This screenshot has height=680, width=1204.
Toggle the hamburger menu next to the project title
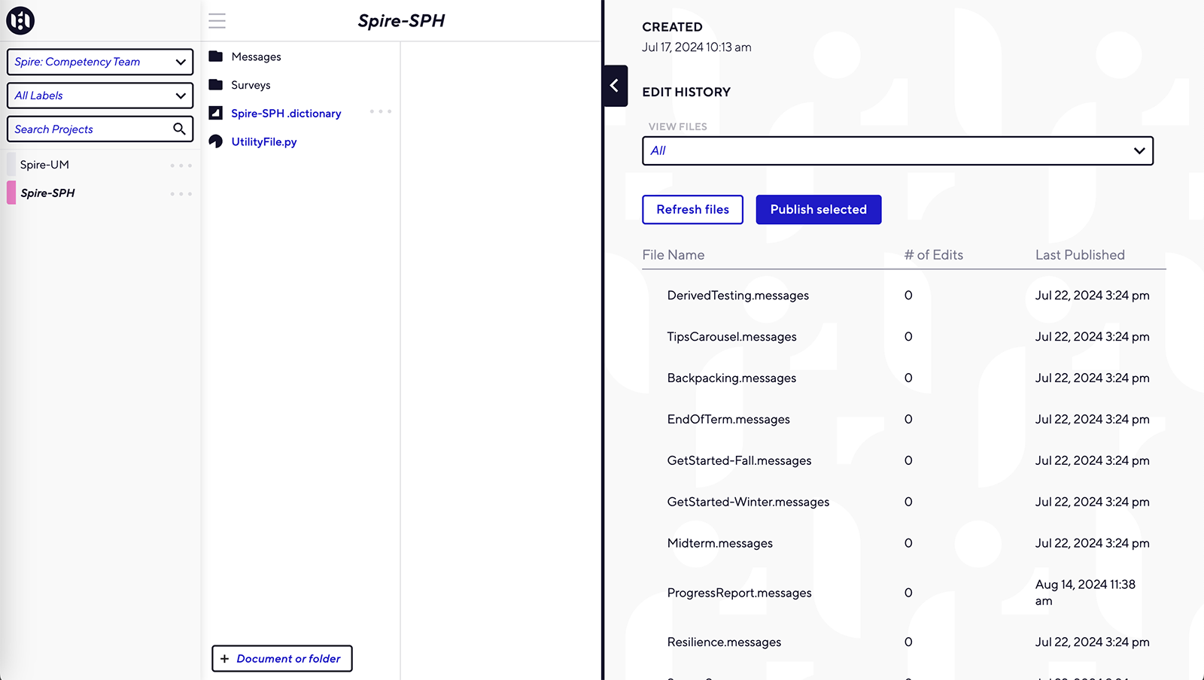(x=217, y=21)
